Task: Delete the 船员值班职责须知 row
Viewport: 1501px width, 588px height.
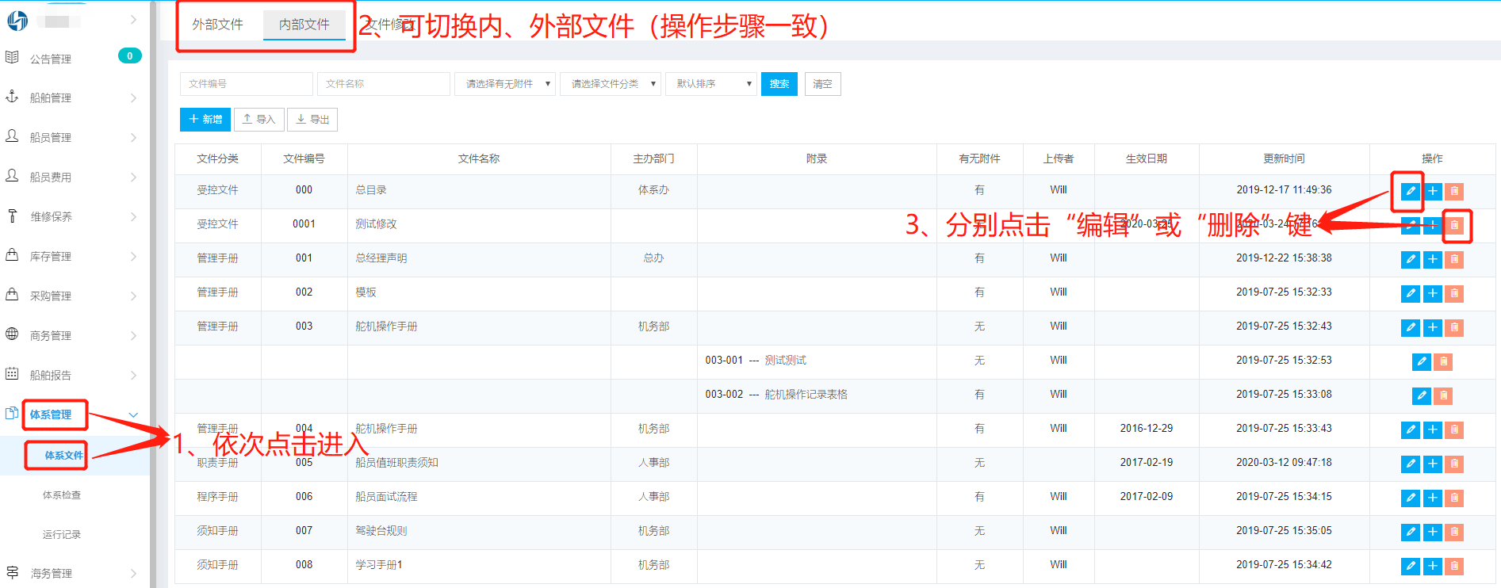Action: (x=1454, y=464)
